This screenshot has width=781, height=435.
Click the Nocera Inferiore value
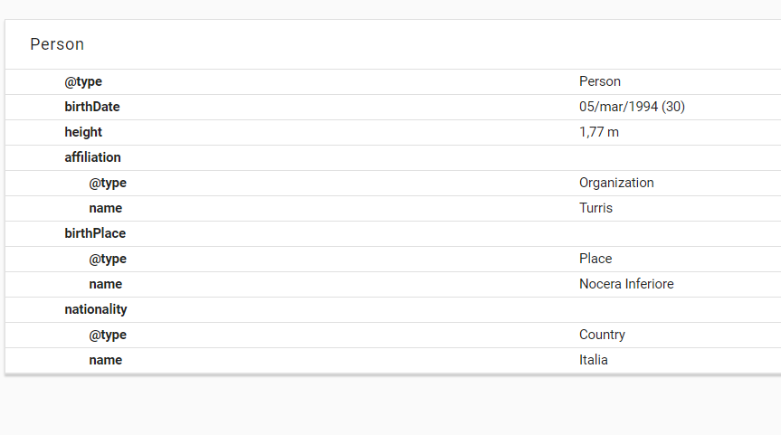[626, 284]
